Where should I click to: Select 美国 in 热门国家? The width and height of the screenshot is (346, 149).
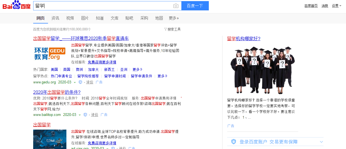pyautogui.click(x=54, y=69)
